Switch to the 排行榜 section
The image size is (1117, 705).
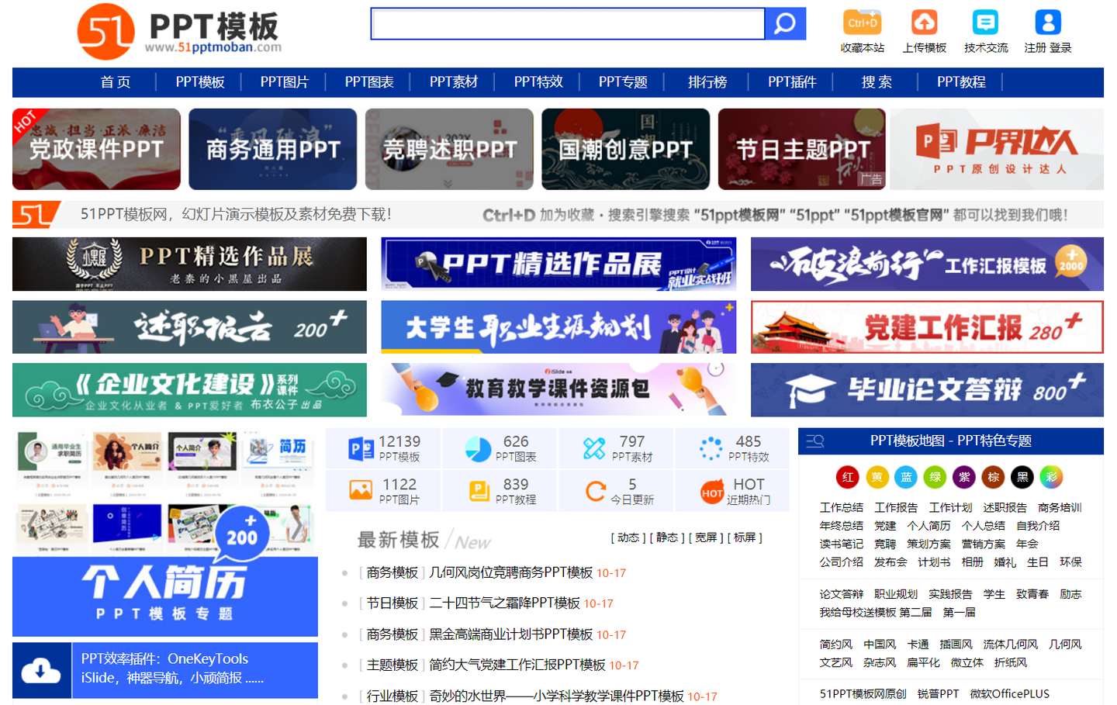[x=707, y=82]
